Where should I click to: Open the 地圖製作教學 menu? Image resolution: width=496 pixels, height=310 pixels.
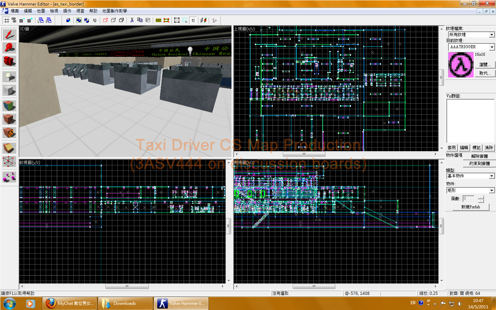[x=115, y=11]
